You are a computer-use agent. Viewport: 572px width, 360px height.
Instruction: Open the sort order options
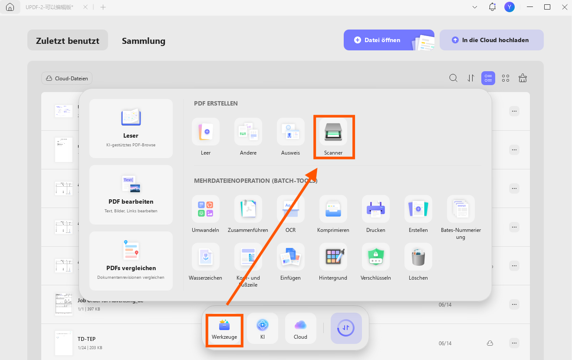pos(471,78)
